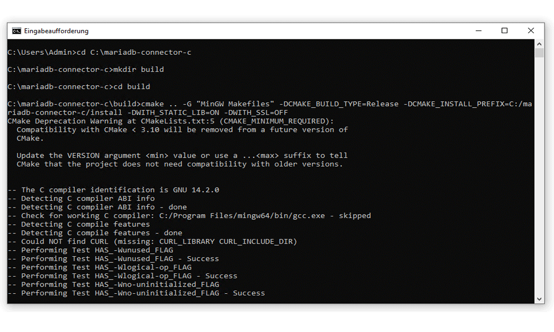Close the Eingabeaufforderung window
This screenshot has height=332, width=554.
(x=531, y=30)
